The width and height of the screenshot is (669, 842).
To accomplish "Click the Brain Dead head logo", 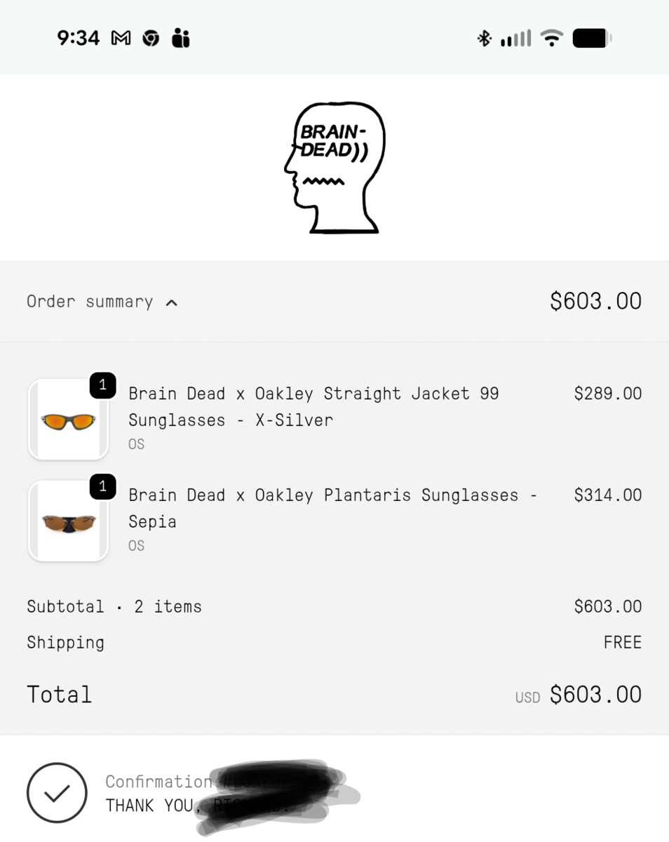I will [334, 168].
